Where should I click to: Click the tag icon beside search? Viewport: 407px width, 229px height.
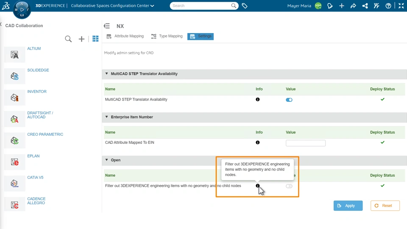(x=245, y=6)
